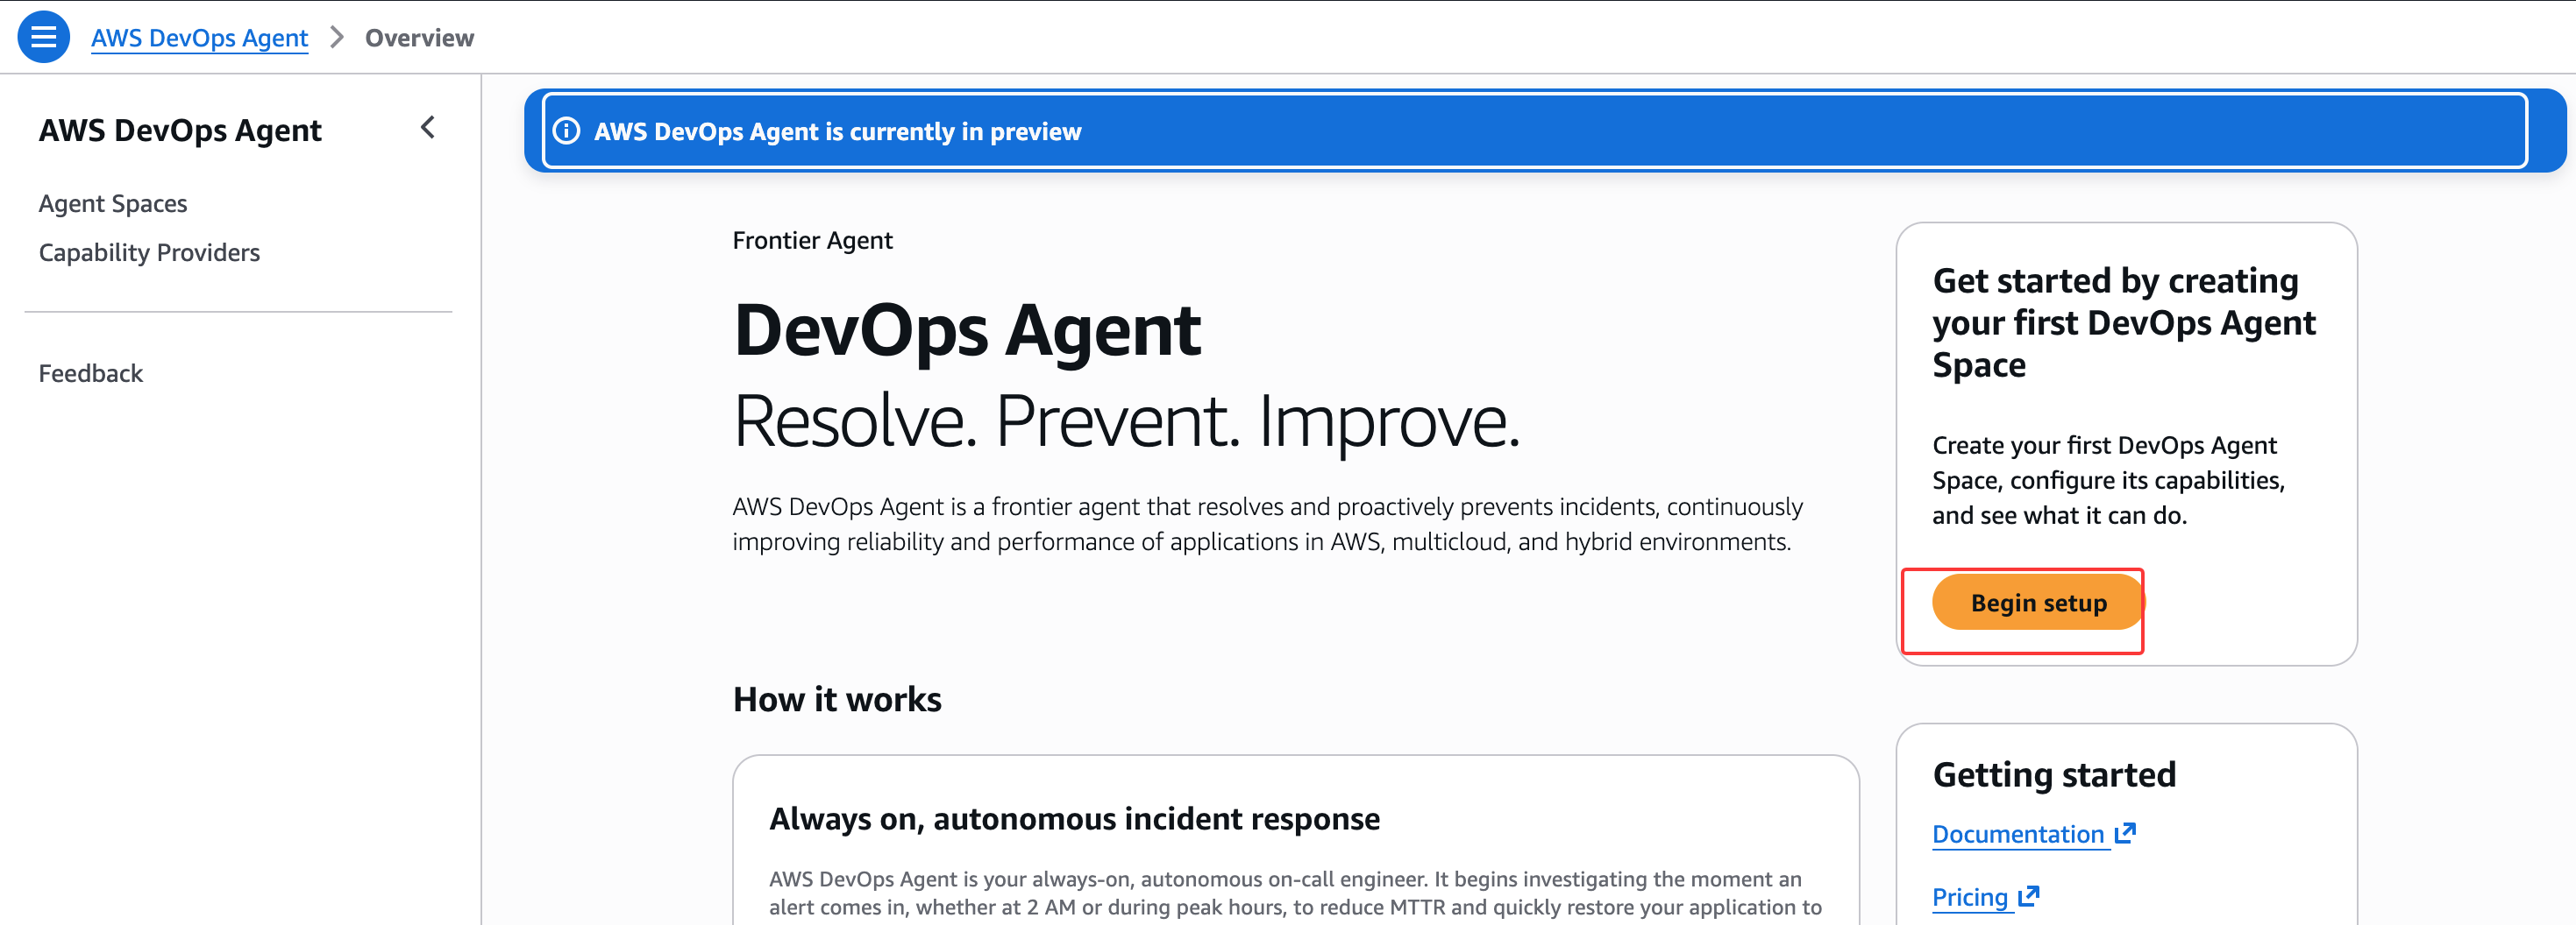This screenshot has height=925, width=2576.
Task: Select the Overview breadcrumb item
Action: [x=419, y=38]
